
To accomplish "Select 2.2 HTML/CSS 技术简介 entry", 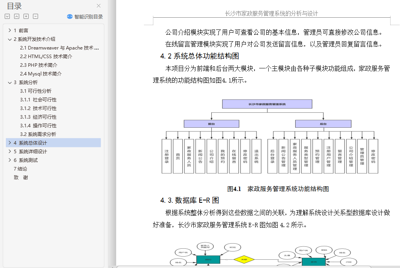I will (46, 57).
